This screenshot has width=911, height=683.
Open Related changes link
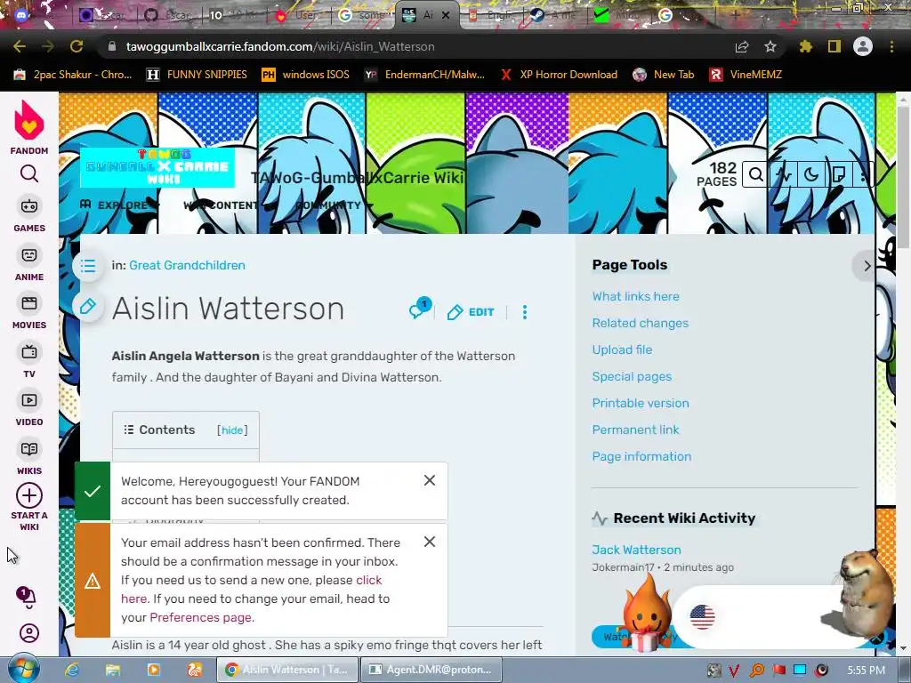(x=641, y=323)
